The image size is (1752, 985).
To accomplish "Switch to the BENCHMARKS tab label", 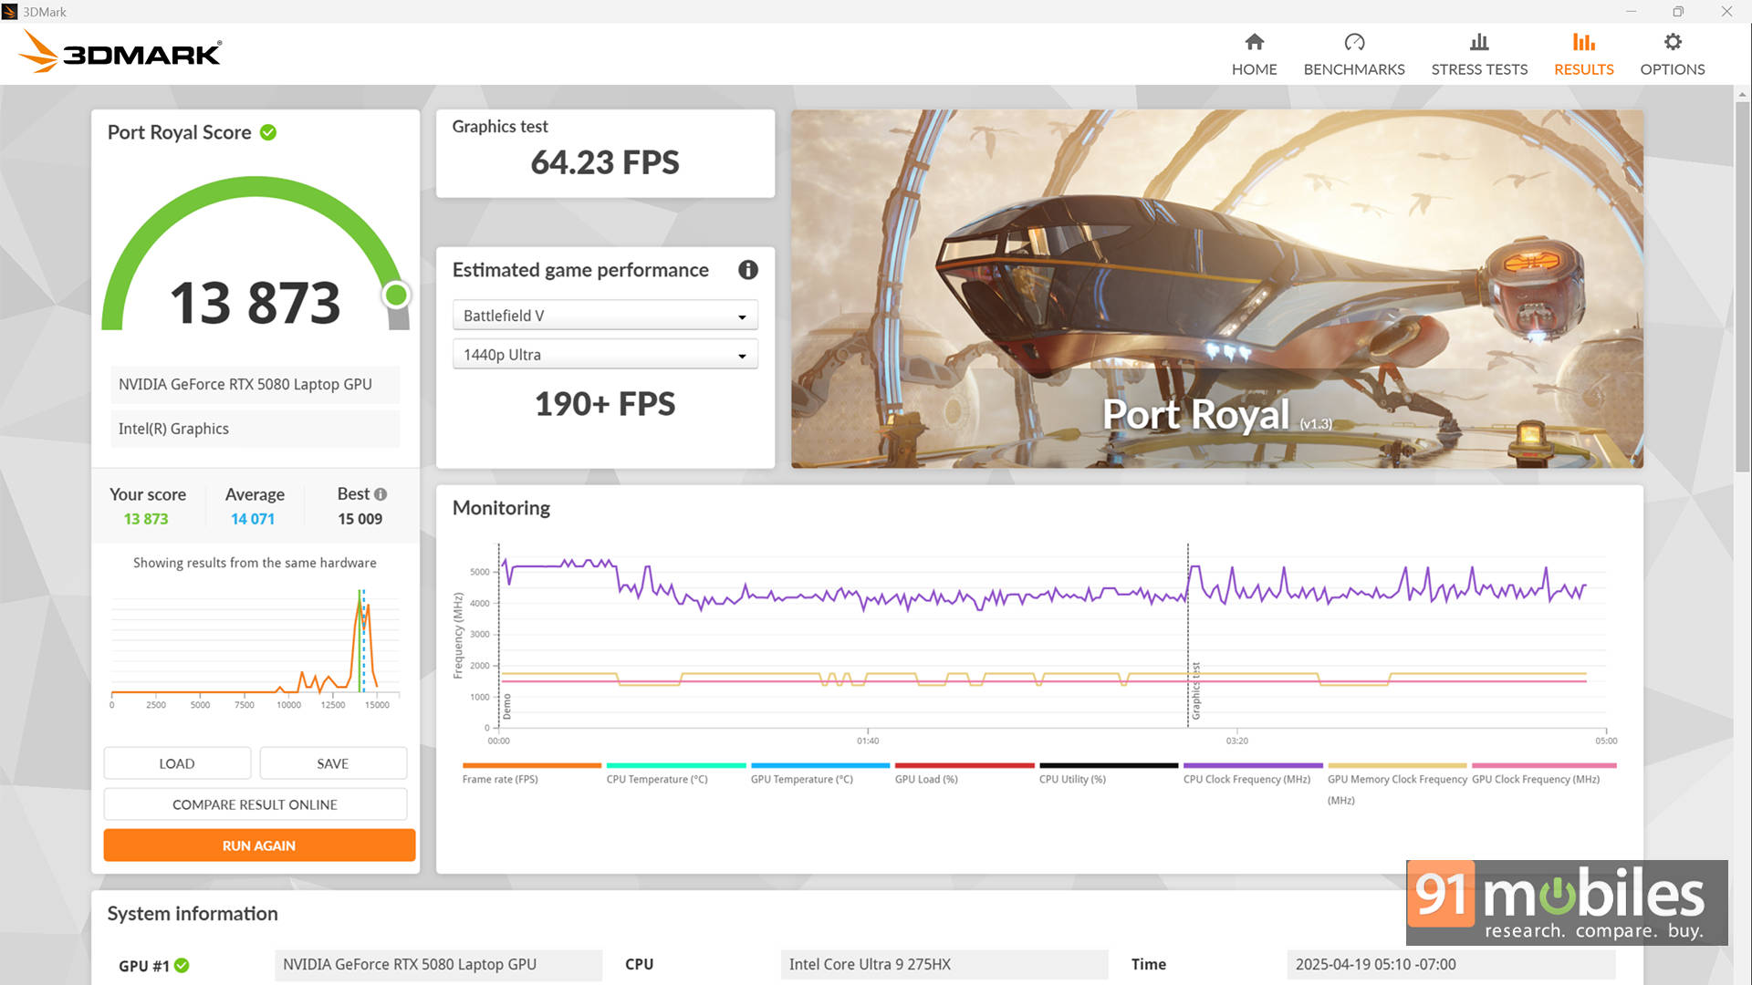I will (x=1354, y=69).
